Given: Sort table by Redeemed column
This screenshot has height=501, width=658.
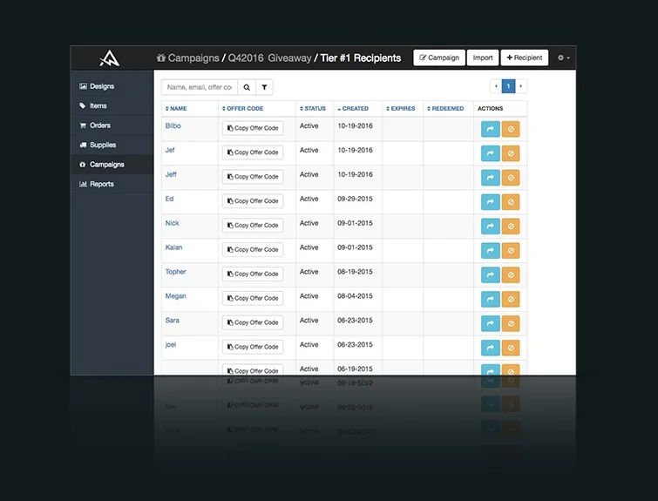Looking at the screenshot, I should pos(445,108).
